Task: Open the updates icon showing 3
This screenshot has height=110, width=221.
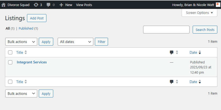Action: [x=36, y=5]
